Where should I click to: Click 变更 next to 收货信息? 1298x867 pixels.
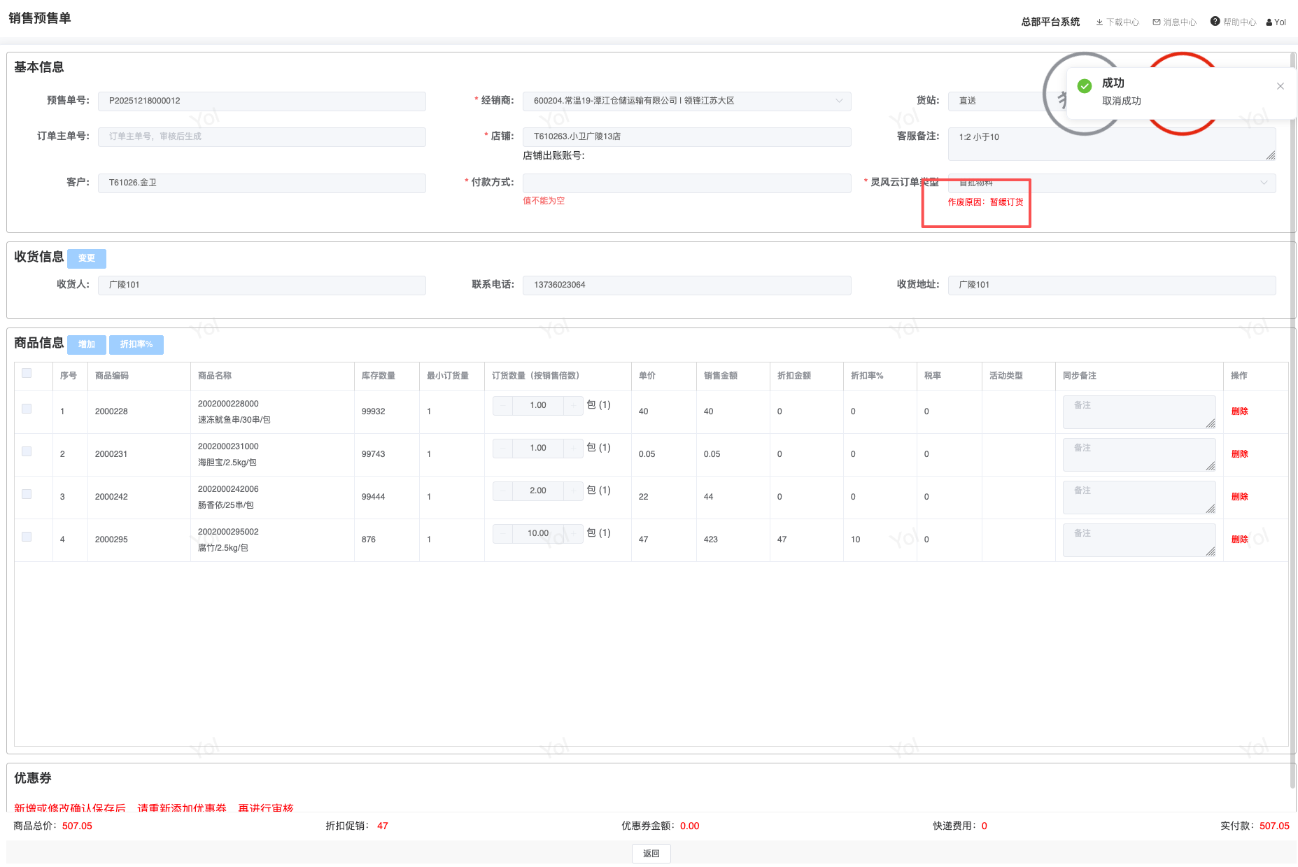[87, 258]
